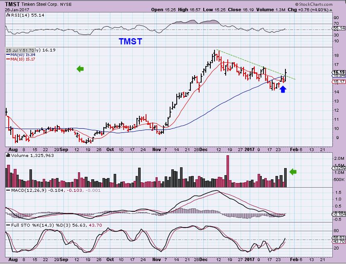This screenshot has height=264, width=346.
Task: Click the 15.17 moving average tag on price axis
Action: 339,82
